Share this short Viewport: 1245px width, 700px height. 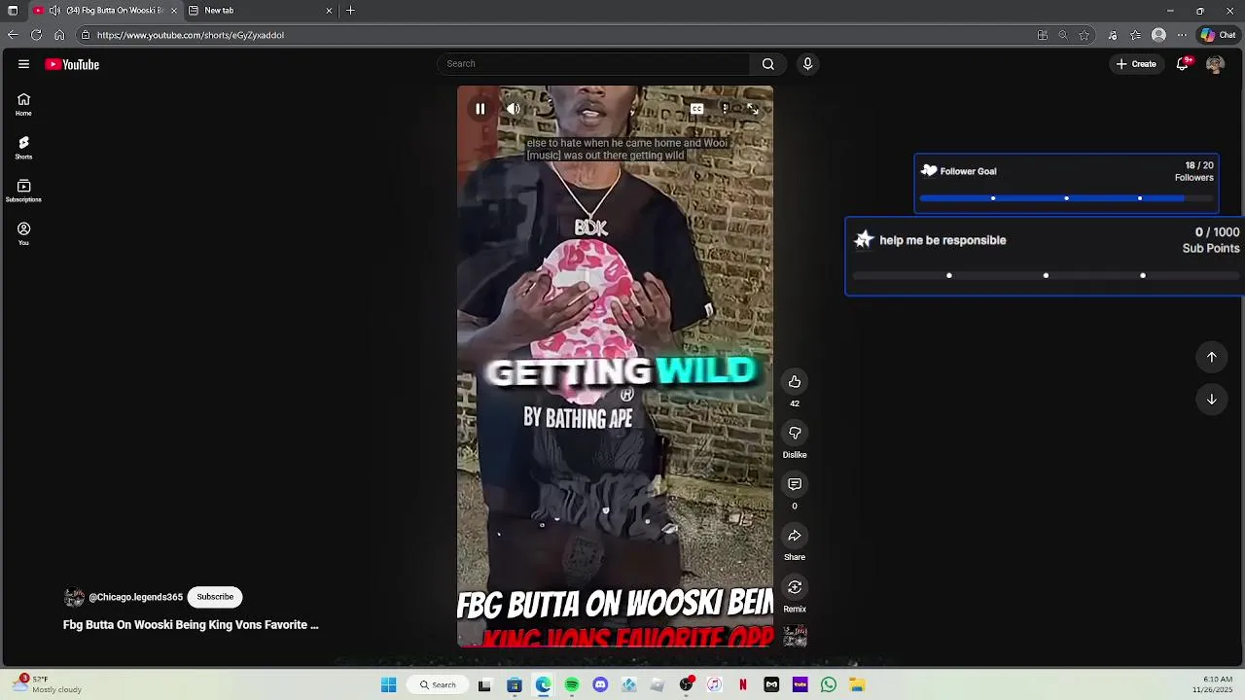(795, 536)
